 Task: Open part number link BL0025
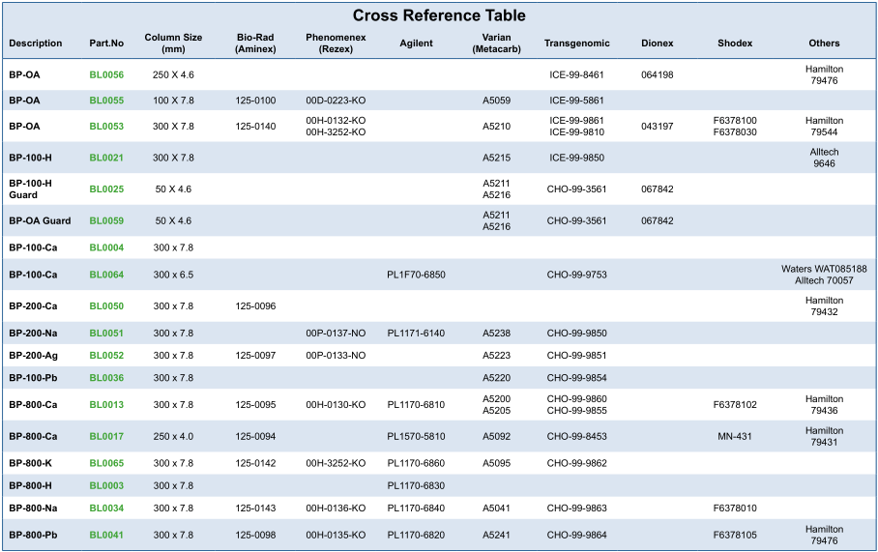(106, 189)
